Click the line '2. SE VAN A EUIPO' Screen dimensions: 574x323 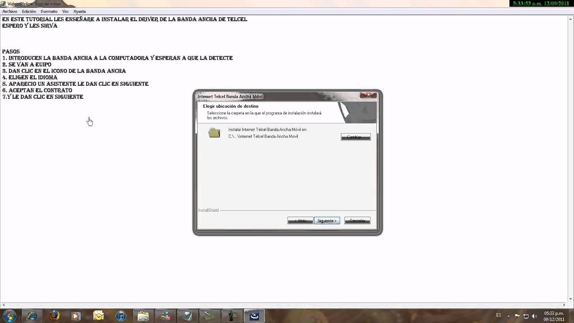click(x=26, y=65)
